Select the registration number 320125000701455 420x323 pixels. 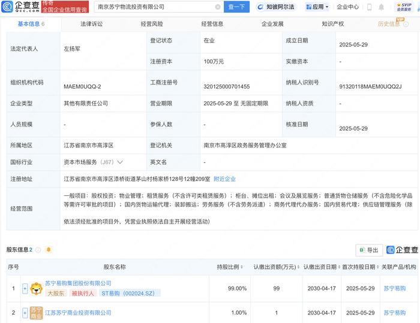click(x=227, y=87)
